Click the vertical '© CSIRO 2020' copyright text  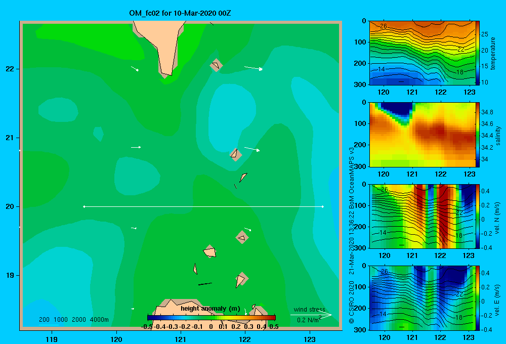[352, 303]
